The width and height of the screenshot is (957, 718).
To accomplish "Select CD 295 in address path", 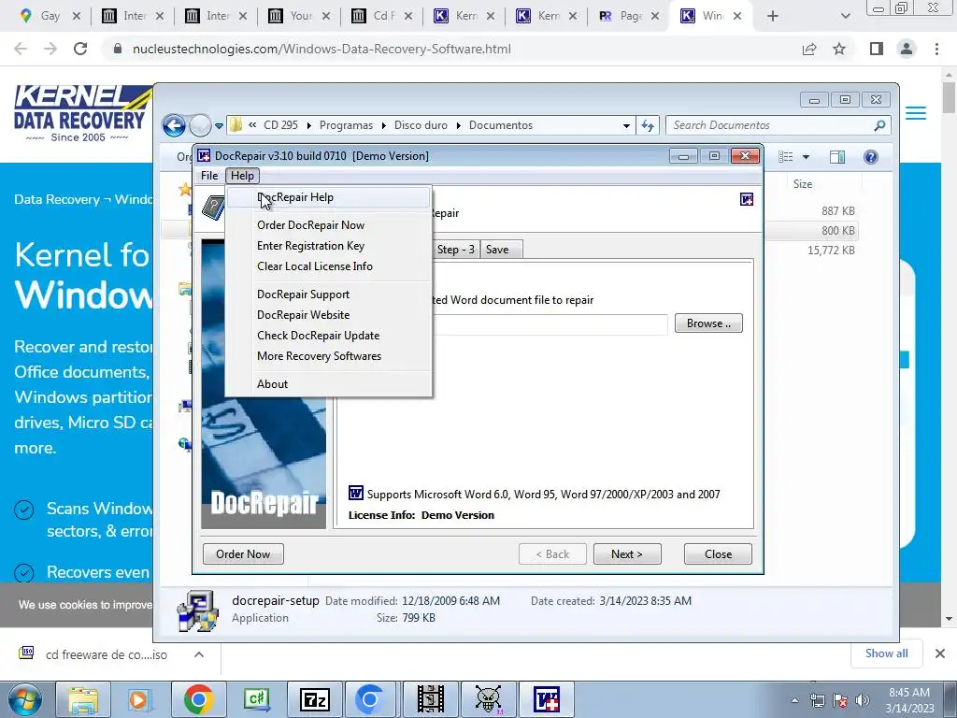I will [280, 125].
